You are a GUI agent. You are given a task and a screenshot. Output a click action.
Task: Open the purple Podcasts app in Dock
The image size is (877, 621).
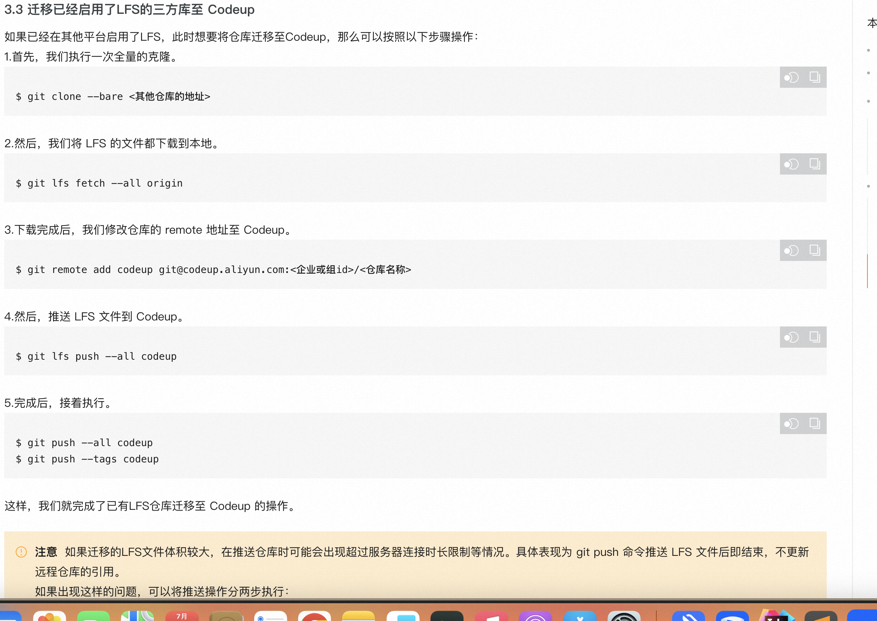pos(536,616)
